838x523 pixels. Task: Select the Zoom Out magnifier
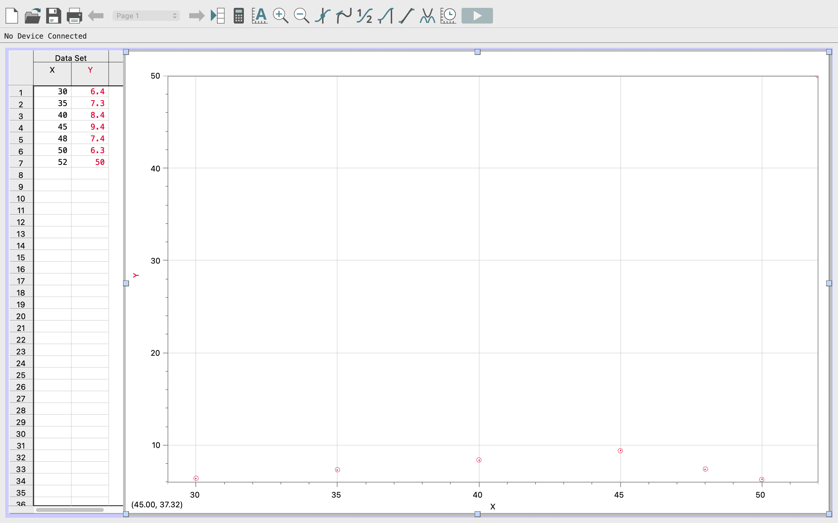[301, 16]
